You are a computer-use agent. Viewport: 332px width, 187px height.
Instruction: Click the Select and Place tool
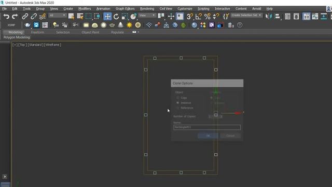[x=133, y=16]
